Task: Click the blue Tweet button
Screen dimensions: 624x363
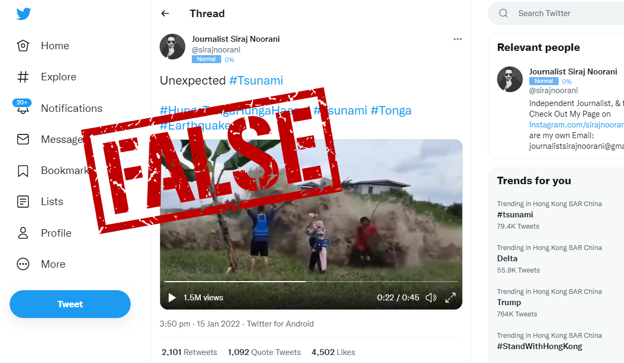Action: (x=70, y=304)
